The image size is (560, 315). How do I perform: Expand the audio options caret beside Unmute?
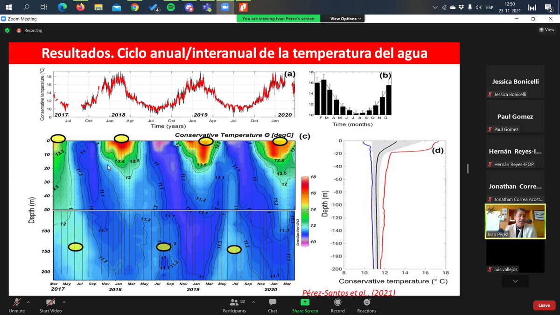pyautogui.click(x=28, y=302)
